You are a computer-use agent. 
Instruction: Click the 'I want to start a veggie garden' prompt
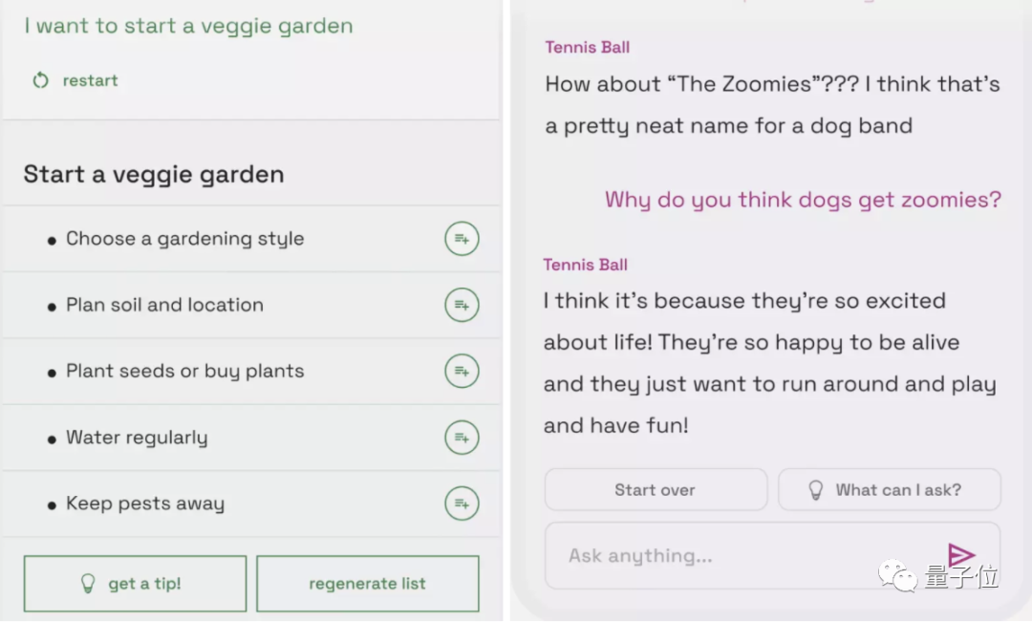point(188,26)
